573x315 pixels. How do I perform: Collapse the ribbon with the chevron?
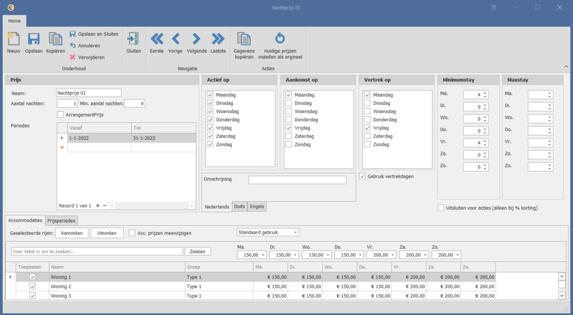[x=565, y=67]
